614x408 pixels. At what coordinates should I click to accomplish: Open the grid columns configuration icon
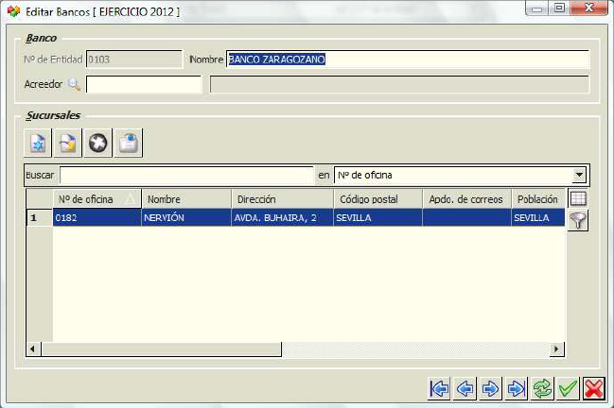(578, 198)
